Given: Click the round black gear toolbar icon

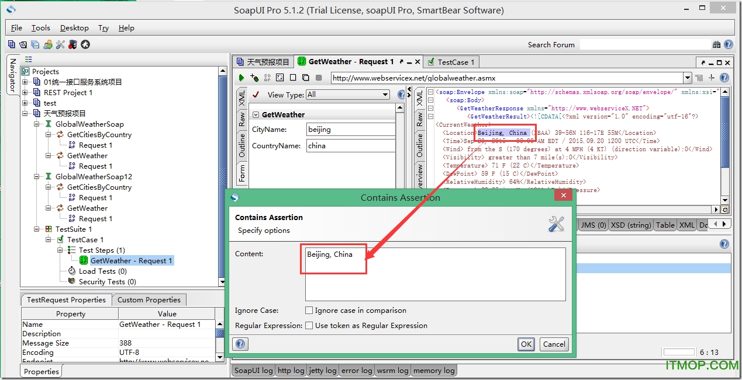Looking at the screenshot, I should [x=85, y=44].
